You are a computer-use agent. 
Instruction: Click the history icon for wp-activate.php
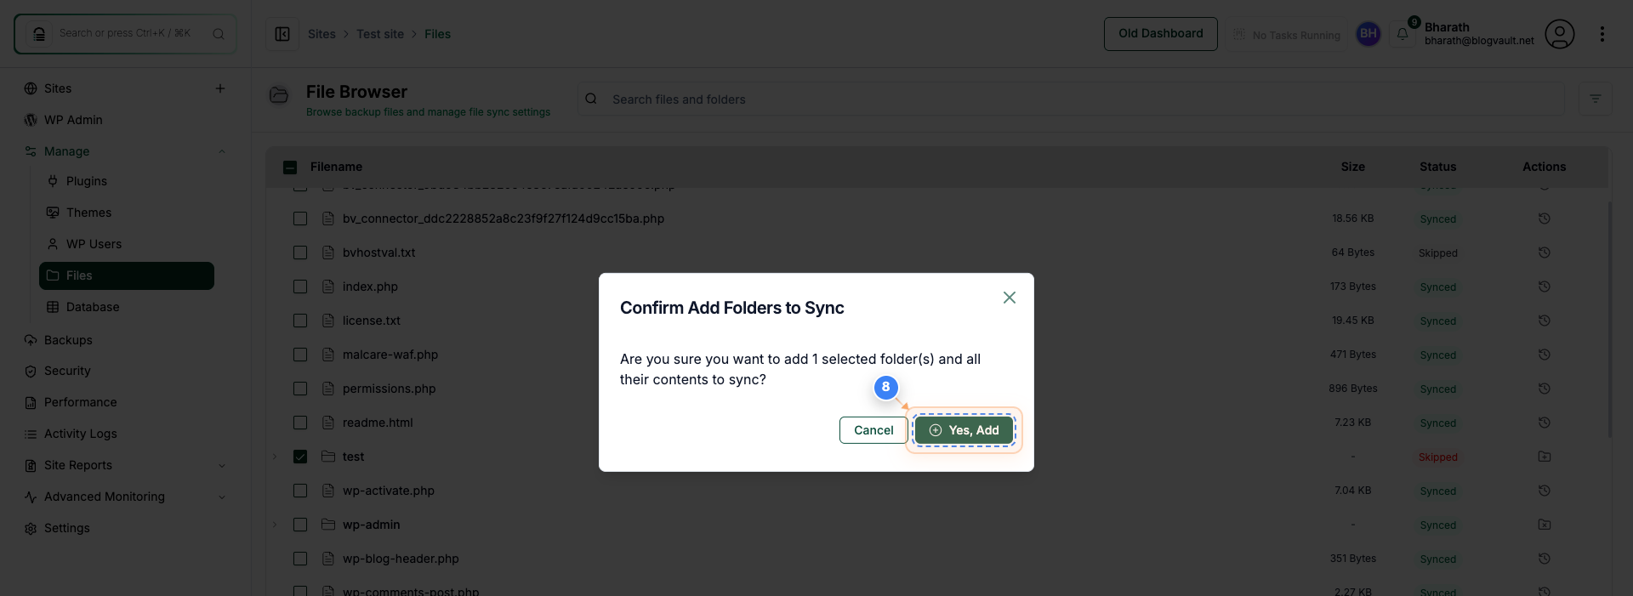pos(1545,491)
